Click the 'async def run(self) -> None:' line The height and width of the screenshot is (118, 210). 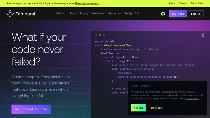click(x=120, y=57)
